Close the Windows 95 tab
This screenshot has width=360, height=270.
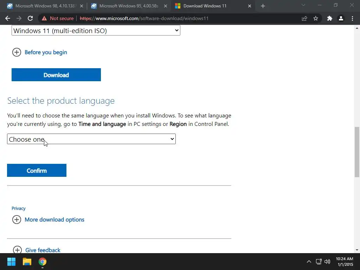pyautogui.click(x=166, y=6)
